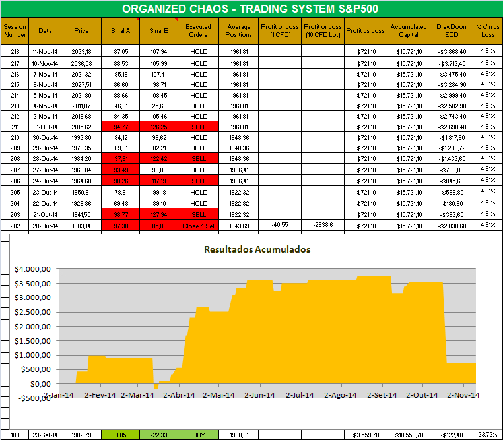Select the Close & Sell cell
The width and height of the screenshot is (503, 440).
[x=198, y=226]
